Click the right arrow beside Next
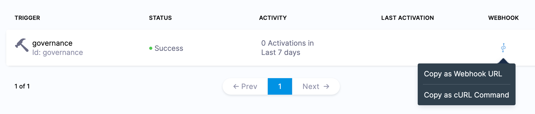The height and width of the screenshot is (114, 535). point(326,86)
